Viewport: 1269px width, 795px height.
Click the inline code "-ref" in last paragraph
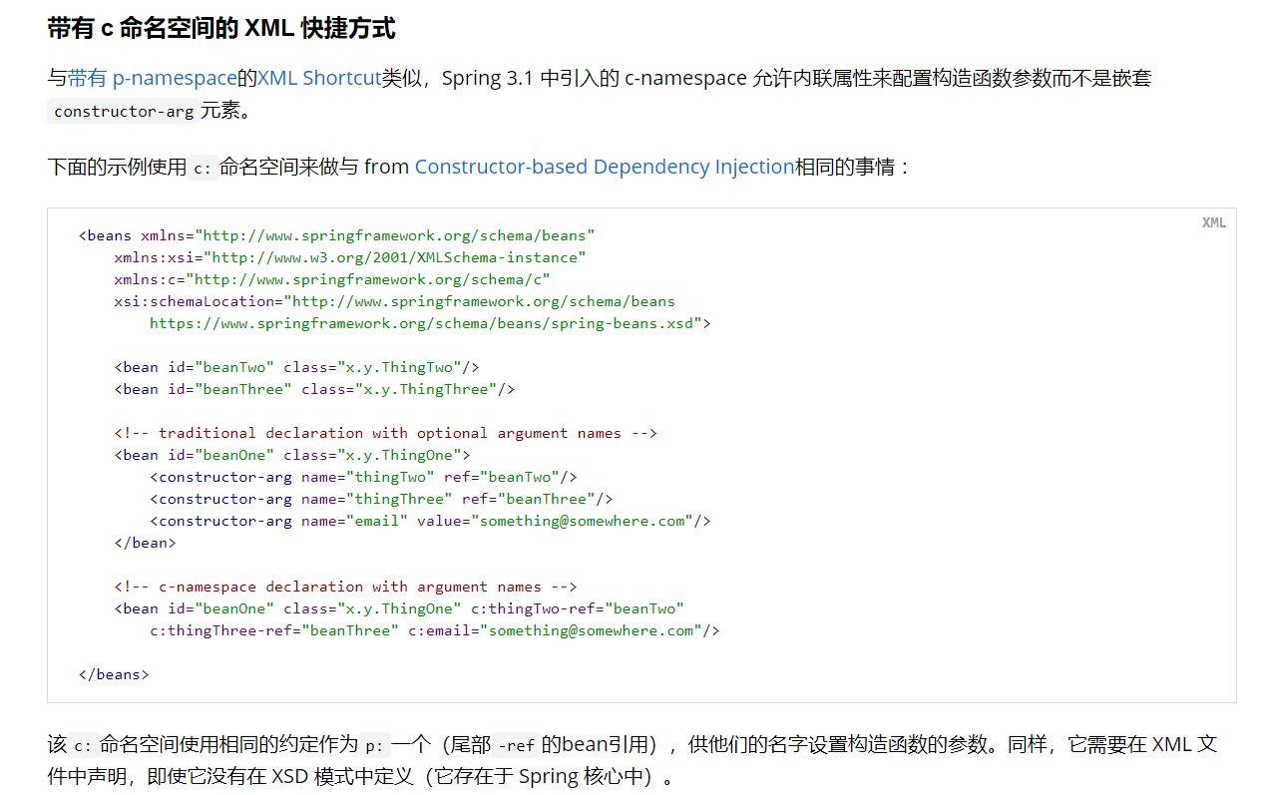pos(517,745)
